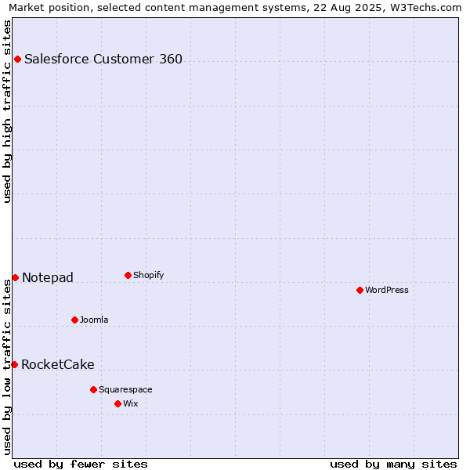Image resolution: width=470 pixels, height=470 pixels.
Task: Click the 'Wix' label text
Action: [x=131, y=403]
